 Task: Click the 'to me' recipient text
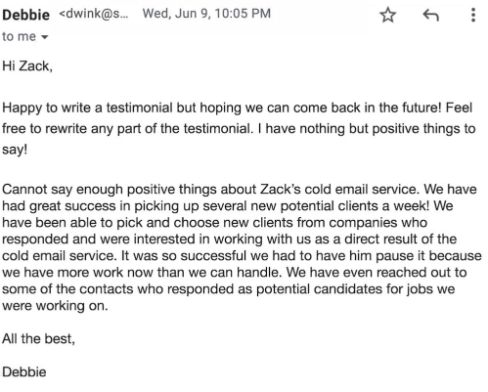pos(19,36)
